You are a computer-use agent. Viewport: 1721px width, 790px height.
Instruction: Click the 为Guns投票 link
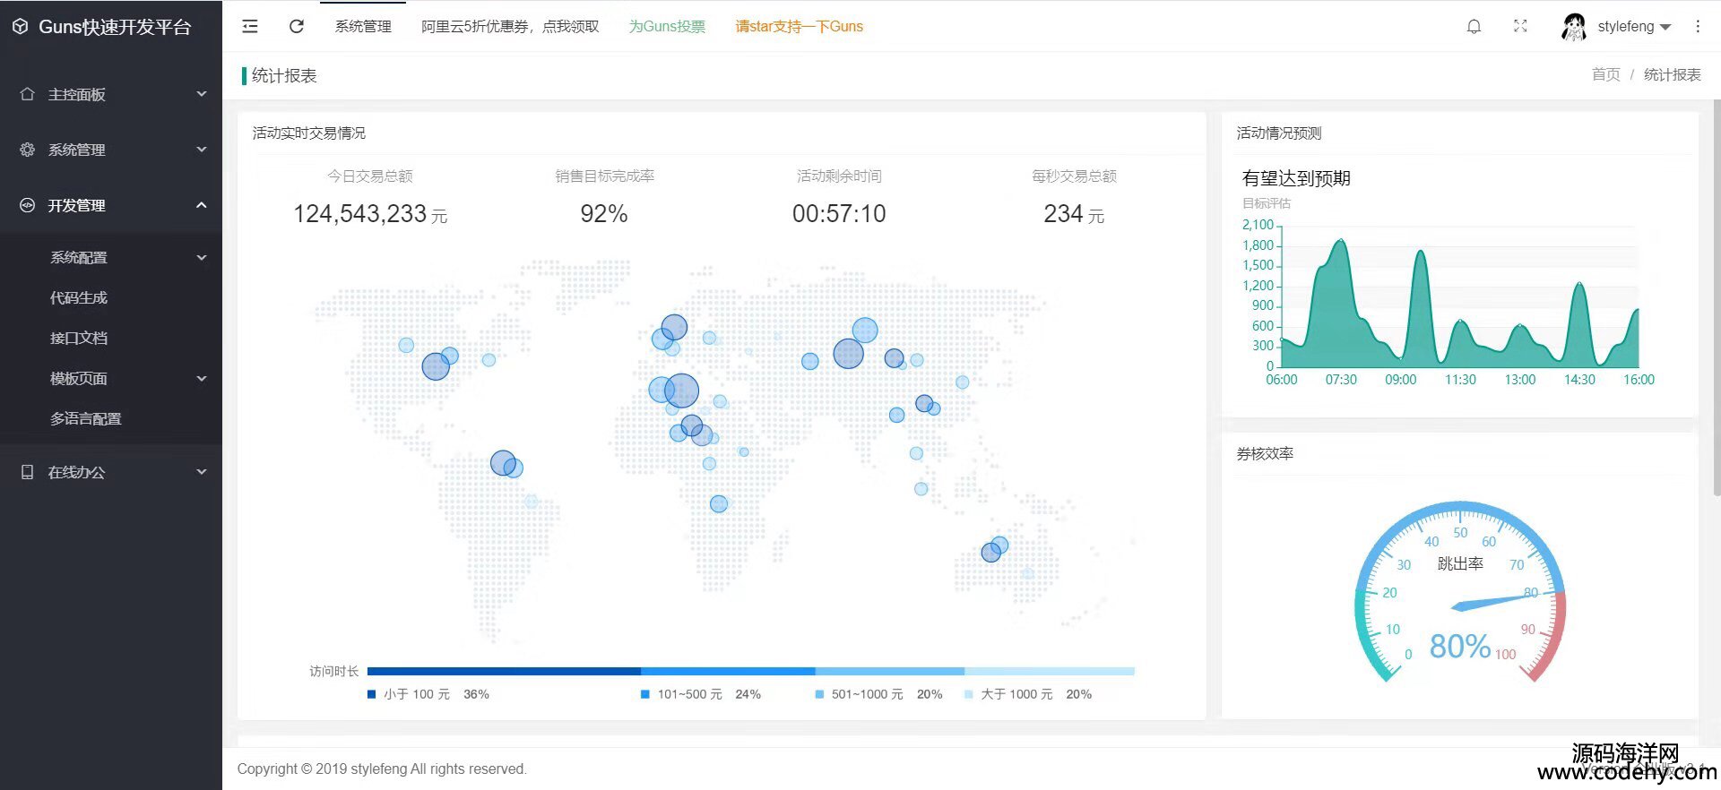tap(667, 27)
